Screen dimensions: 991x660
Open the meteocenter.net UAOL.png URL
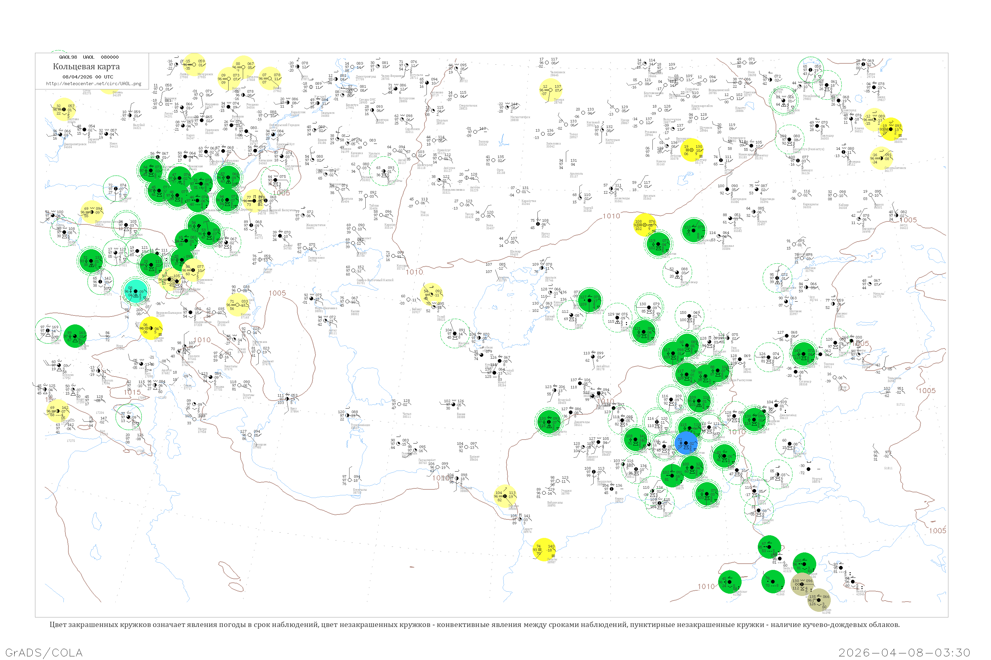click(x=93, y=83)
